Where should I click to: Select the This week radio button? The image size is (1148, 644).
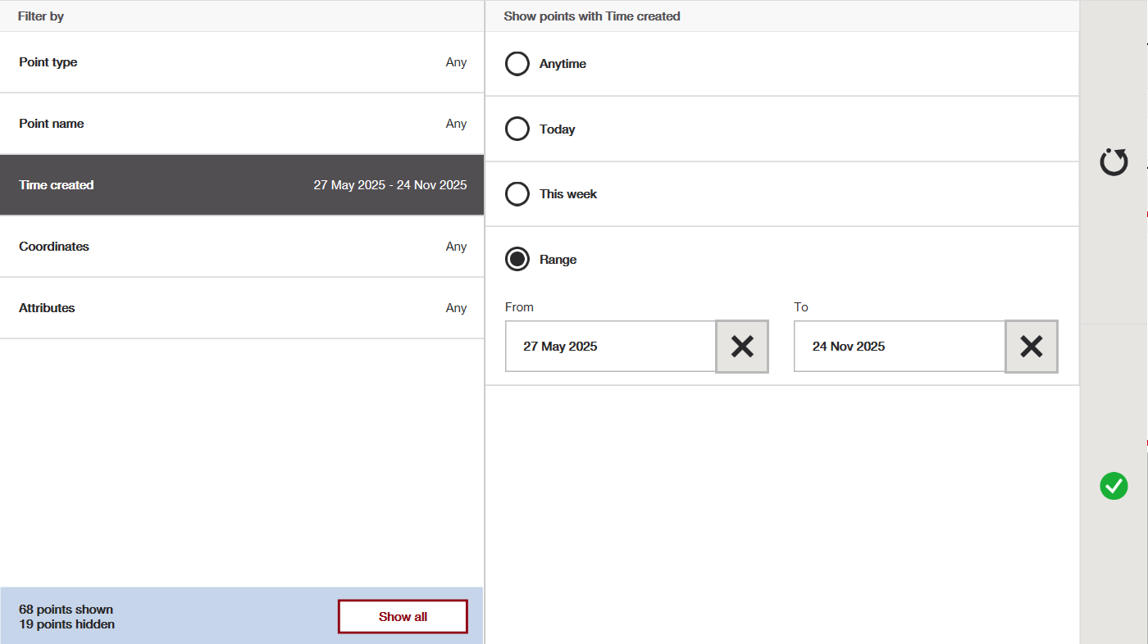[x=517, y=194]
